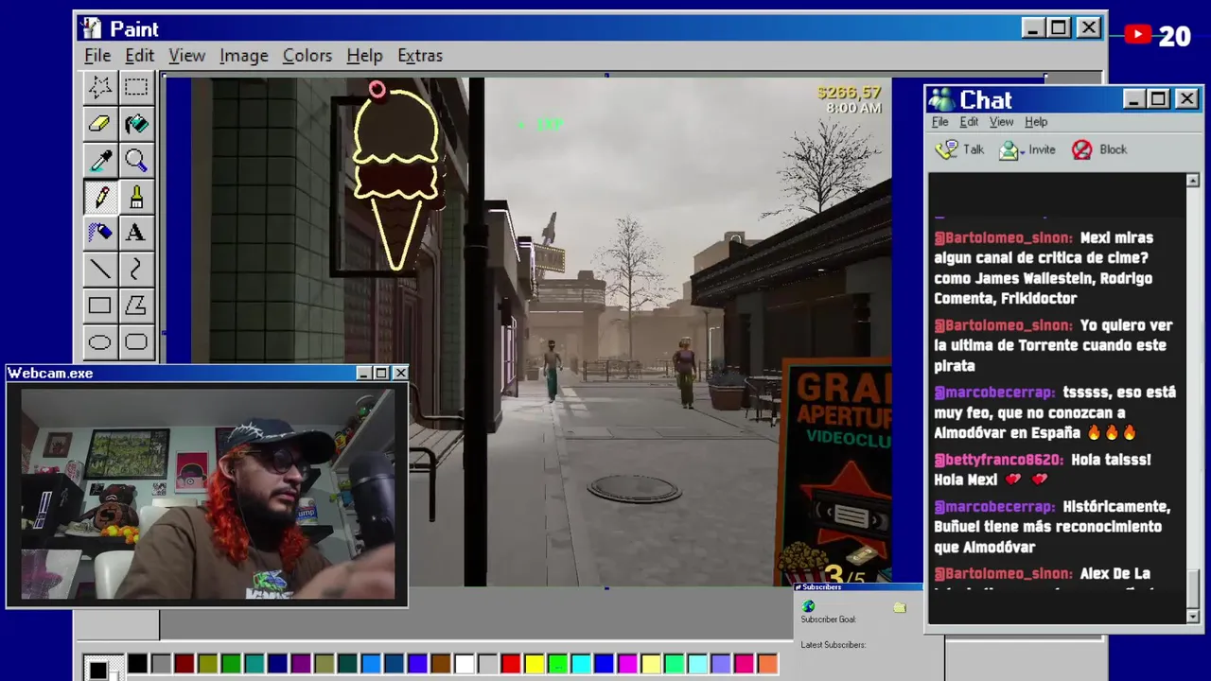The image size is (1211, 681).
Task: Open the Chat window View menu
Action: click(x=1001, y=122)
